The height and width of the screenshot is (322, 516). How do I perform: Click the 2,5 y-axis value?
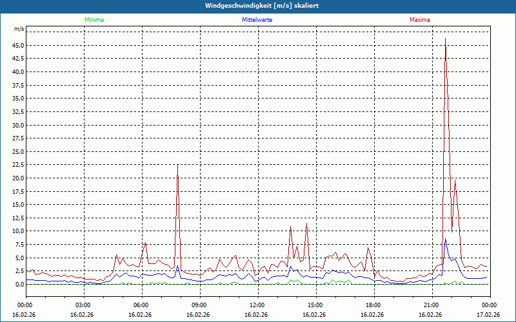(19, 270)
